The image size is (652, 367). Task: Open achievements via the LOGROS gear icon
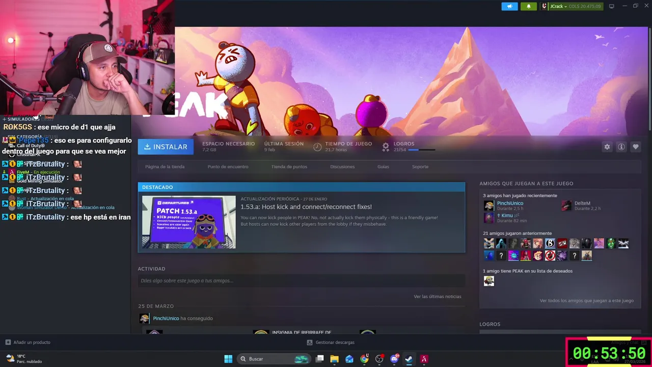[x=386, y=147]
